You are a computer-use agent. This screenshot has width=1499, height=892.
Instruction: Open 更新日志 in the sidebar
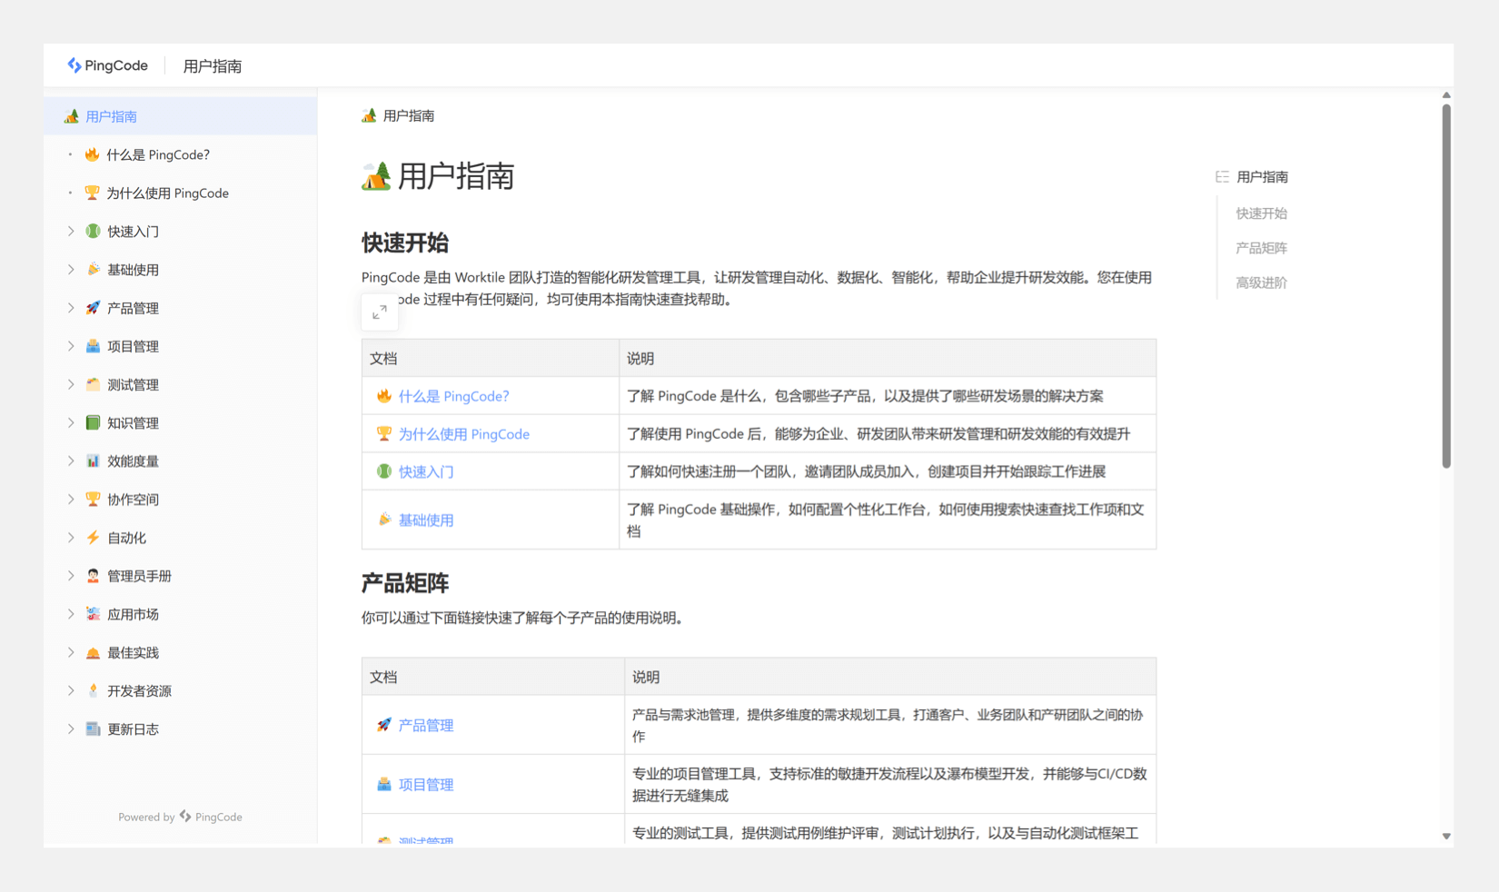[x=133, y=729]
